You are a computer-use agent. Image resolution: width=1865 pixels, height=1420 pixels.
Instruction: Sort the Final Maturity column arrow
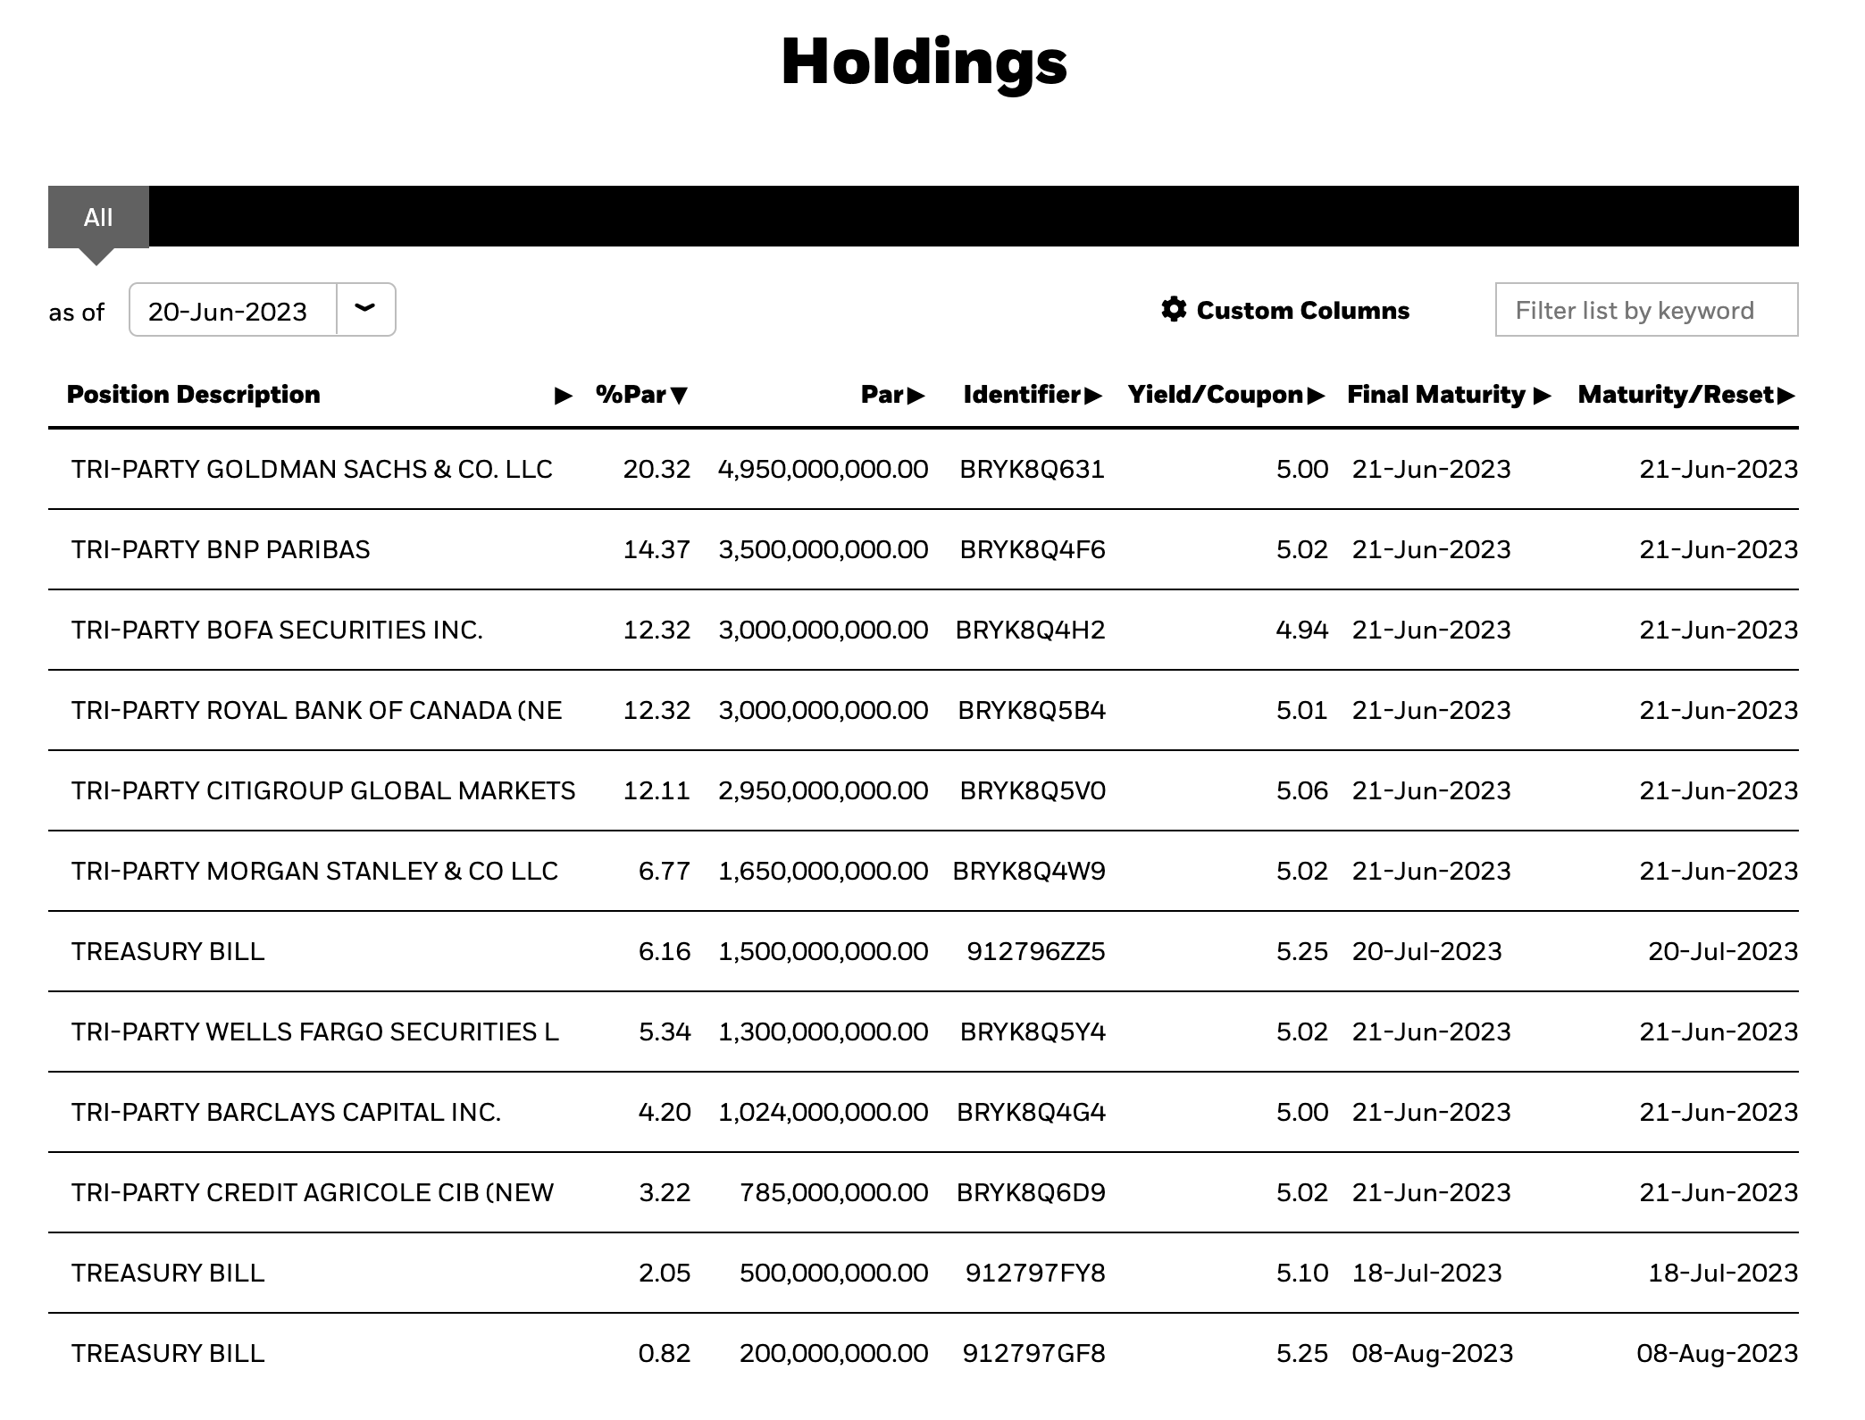[1542, 396]
